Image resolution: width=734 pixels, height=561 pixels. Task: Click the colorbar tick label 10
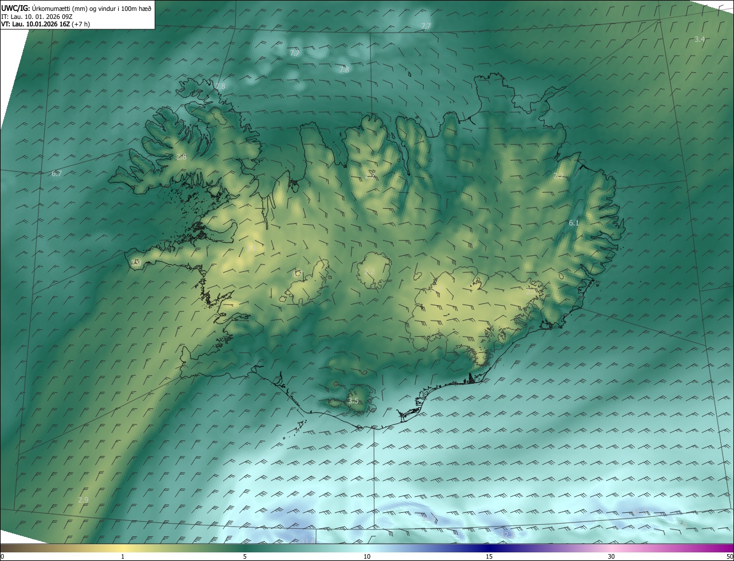point(367,556)
